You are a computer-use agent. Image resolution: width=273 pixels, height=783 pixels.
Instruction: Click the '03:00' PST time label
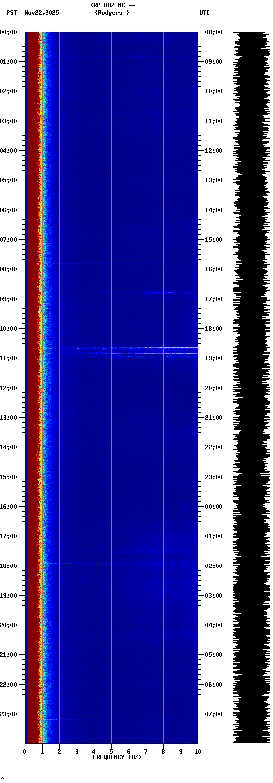8,121
